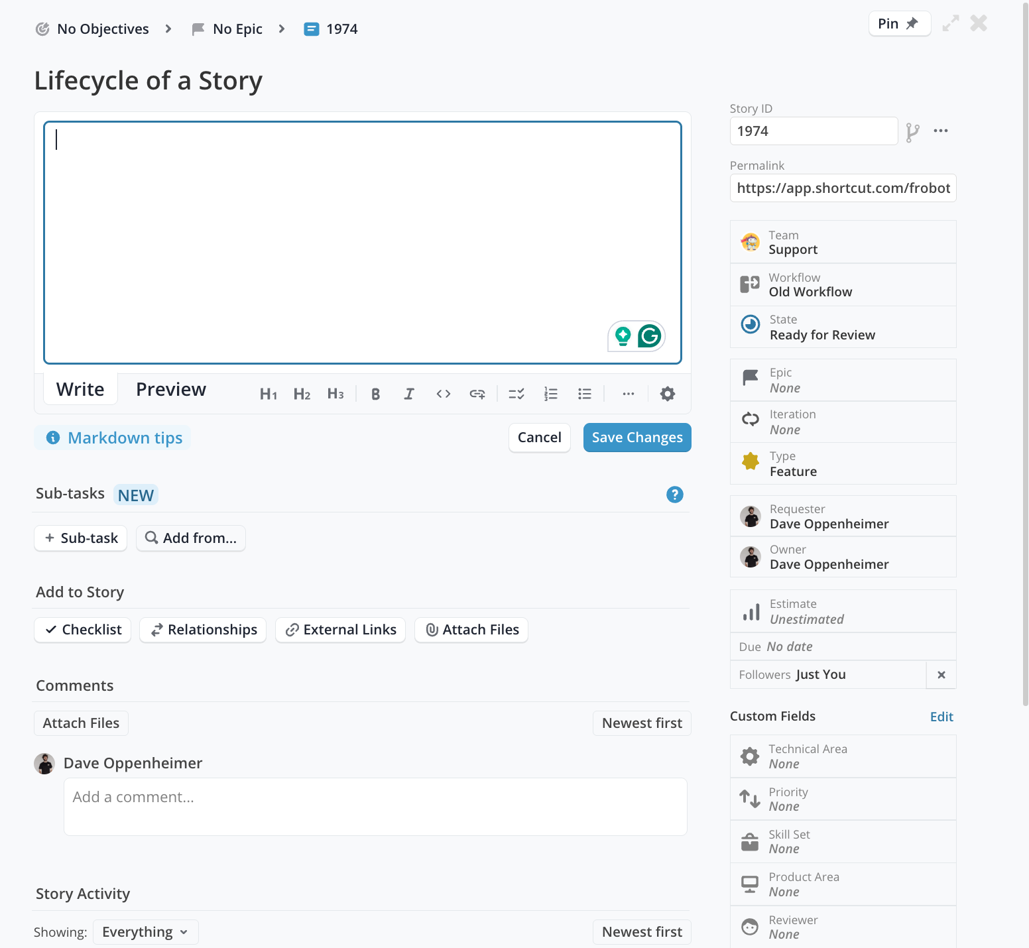Click the italic formatting icon

click(x=409, y=394)
